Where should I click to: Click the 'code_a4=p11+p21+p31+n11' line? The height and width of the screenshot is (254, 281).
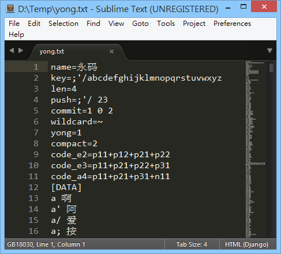(110, 176)
